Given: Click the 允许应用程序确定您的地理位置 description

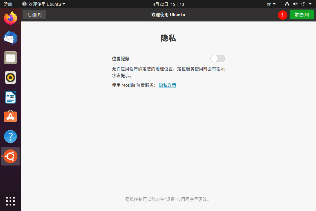Looking at the screenshot, I should (168, 72).
